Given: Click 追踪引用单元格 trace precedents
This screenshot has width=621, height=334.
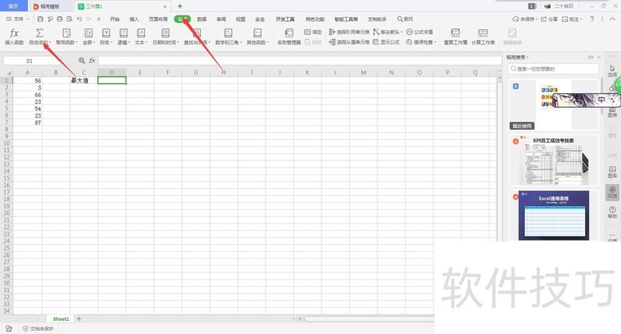Looking at the screenshot, I should coord(349,32).
